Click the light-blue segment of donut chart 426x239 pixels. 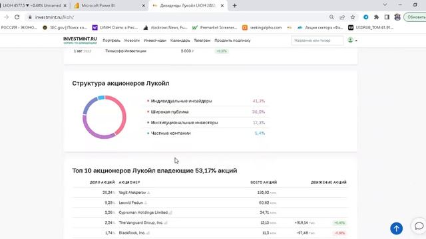click(101, 98)
